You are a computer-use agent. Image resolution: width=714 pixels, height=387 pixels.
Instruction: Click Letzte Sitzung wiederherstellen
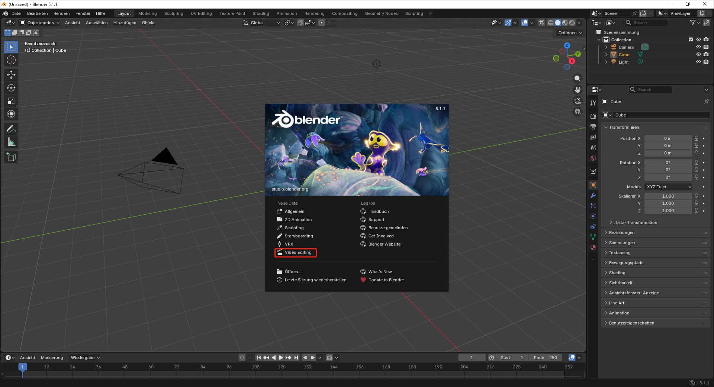coord(312,280)
